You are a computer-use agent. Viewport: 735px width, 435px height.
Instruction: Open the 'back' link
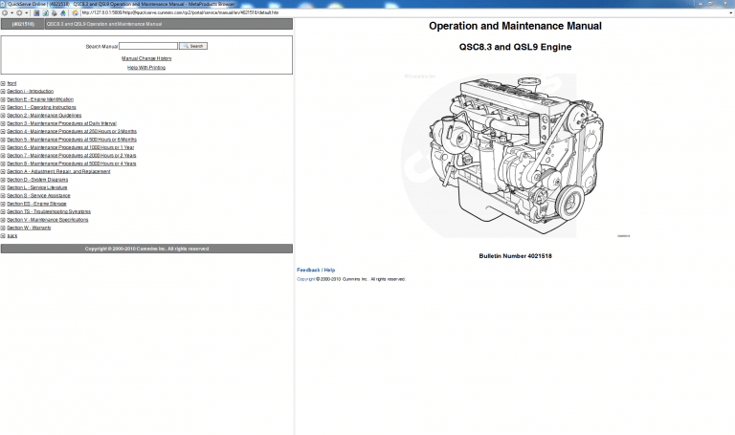(12, 236)
